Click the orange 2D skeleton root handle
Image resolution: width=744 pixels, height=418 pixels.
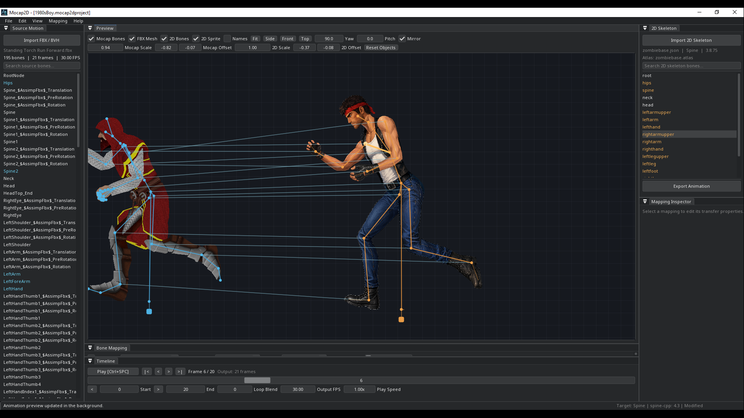401,320
